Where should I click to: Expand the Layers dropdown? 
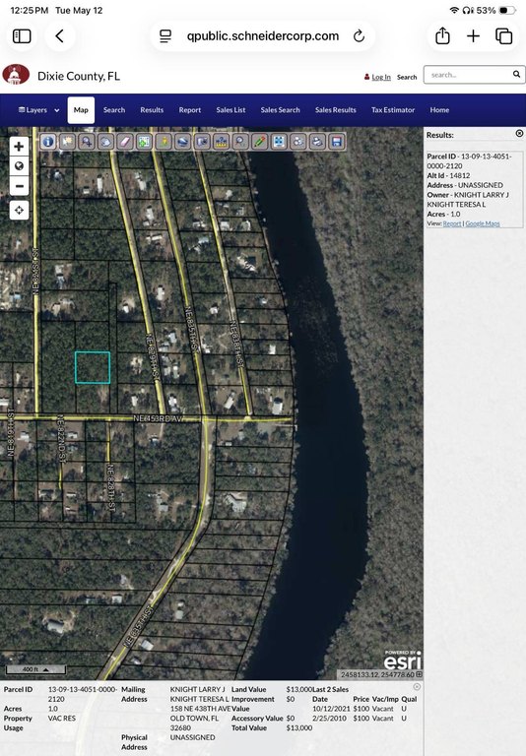click(x=39, y=110)
